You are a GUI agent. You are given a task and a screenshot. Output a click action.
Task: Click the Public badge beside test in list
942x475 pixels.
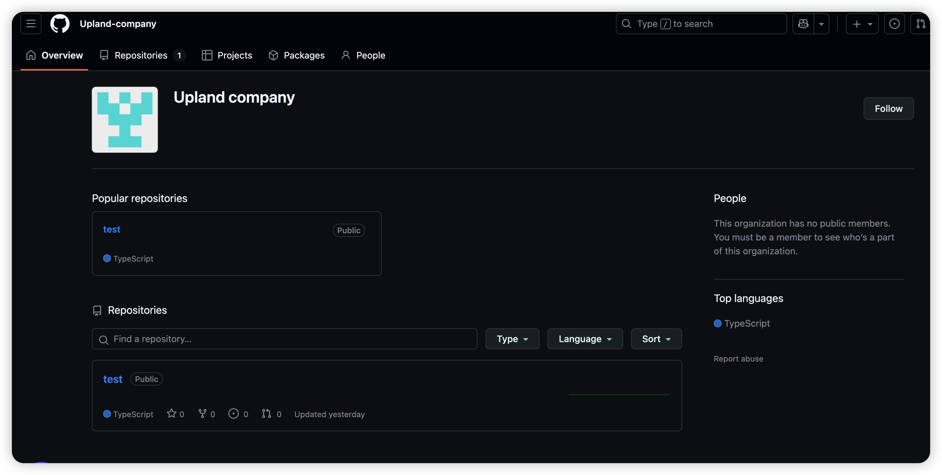click(x=146, y=379)
